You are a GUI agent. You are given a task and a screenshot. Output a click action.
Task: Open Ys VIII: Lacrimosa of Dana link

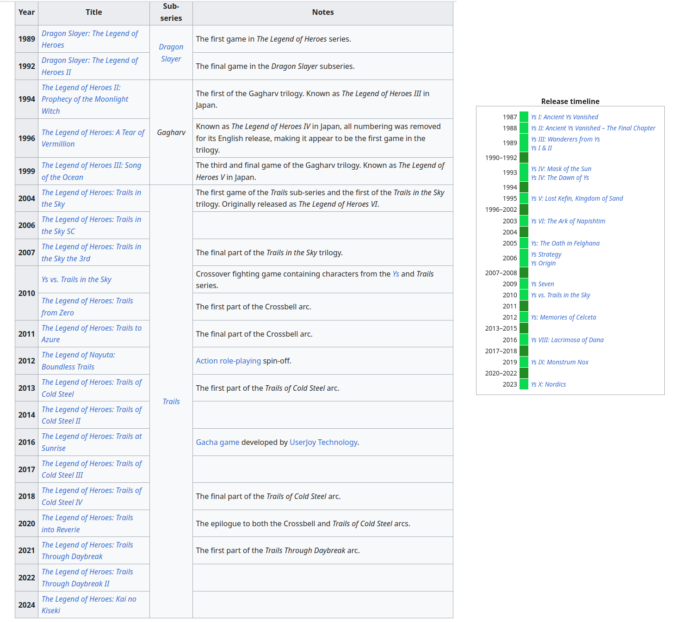click(567, 340)
